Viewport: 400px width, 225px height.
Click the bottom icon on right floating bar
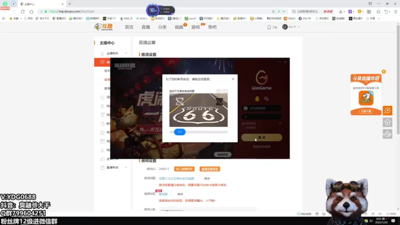click(387, 134)
